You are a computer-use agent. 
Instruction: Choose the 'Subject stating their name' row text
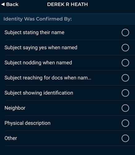[x=34, y=33]
